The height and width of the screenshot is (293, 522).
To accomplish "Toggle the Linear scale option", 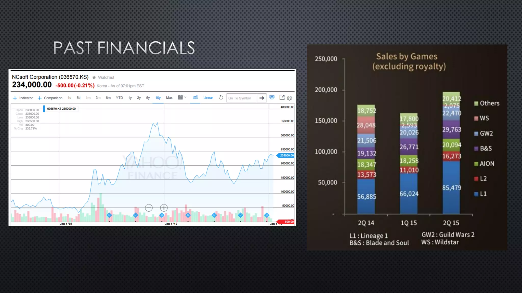I will coord(208,98).
